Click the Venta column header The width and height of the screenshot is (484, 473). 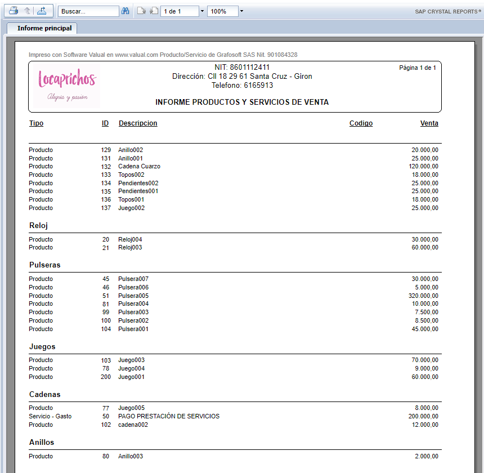pyautogui.click(x=429, y=123)
